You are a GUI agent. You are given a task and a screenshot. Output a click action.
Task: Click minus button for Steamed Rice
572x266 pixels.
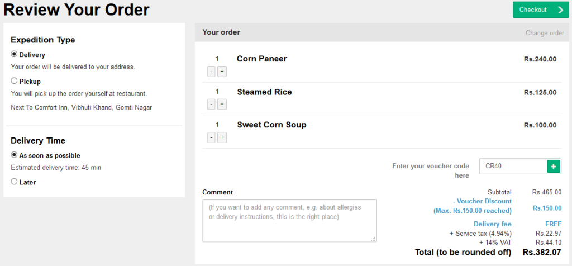(x=211, y=104)
